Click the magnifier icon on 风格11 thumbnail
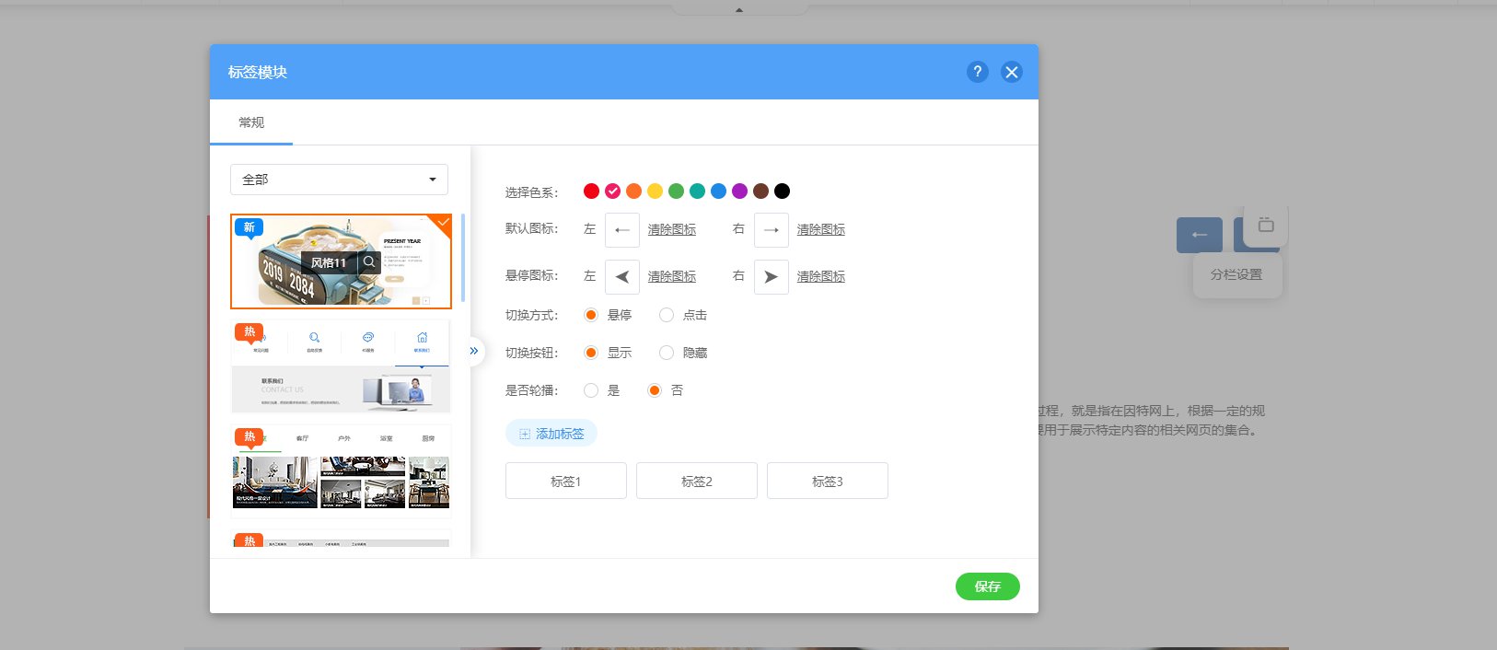This screenshot has width=1497, height=650. pyautogui.click(x=368, y=261)
